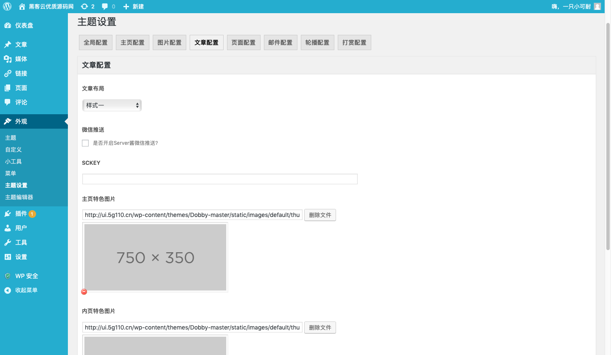
Task: Switch to the 轮播配置 tab
Action: 317,42
